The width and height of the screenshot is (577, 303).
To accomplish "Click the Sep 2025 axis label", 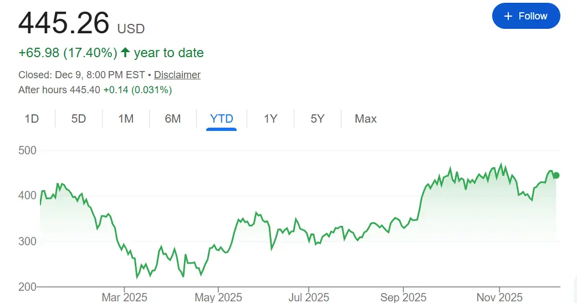I will click(403, 297).
